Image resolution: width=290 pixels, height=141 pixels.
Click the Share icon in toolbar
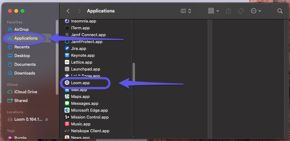click(x=228, y=11)
